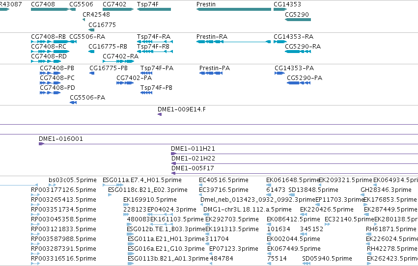Image resolution: width=418 pixels, height=266 pixels.
Task: Select the RP003265413.5prime EST
Action: click(35, 205)
